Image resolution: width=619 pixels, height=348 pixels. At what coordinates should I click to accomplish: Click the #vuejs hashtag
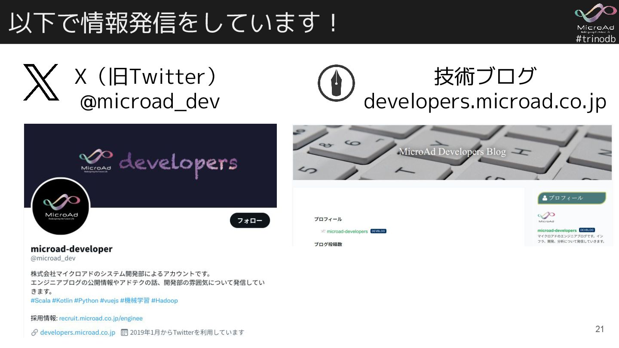coord(109,300)
